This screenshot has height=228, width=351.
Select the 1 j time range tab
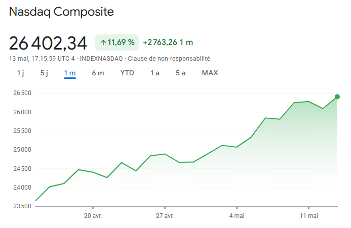pos(21,73)
